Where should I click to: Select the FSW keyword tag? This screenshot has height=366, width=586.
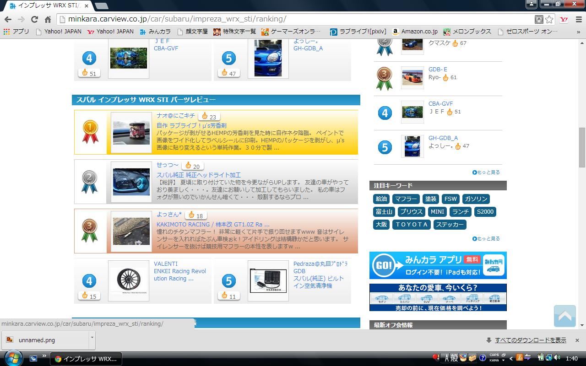(450, 199)
